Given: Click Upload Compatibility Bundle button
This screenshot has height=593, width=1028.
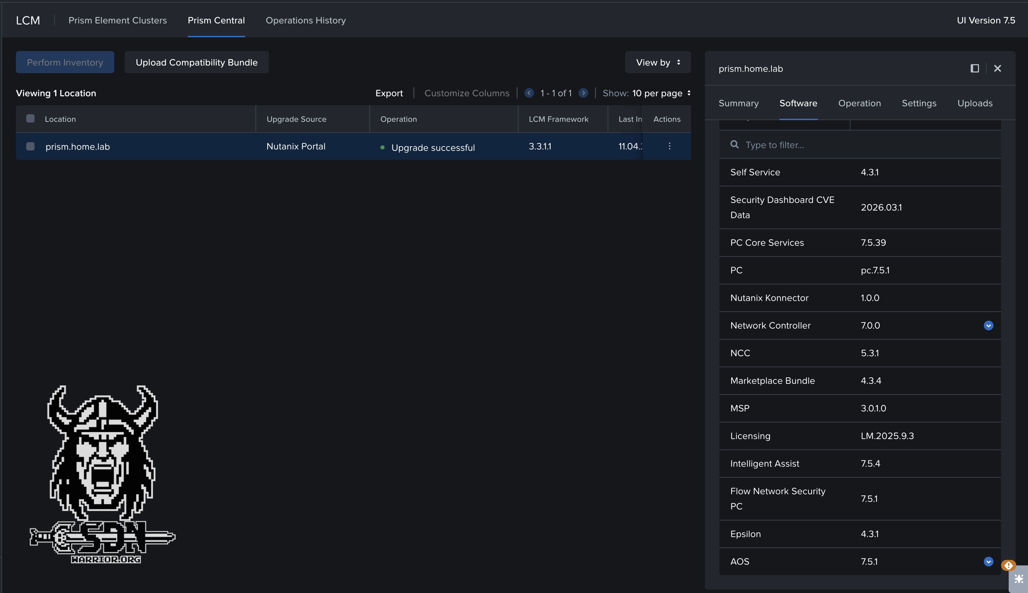Looking at the screenshot, I should pos(196,62).
